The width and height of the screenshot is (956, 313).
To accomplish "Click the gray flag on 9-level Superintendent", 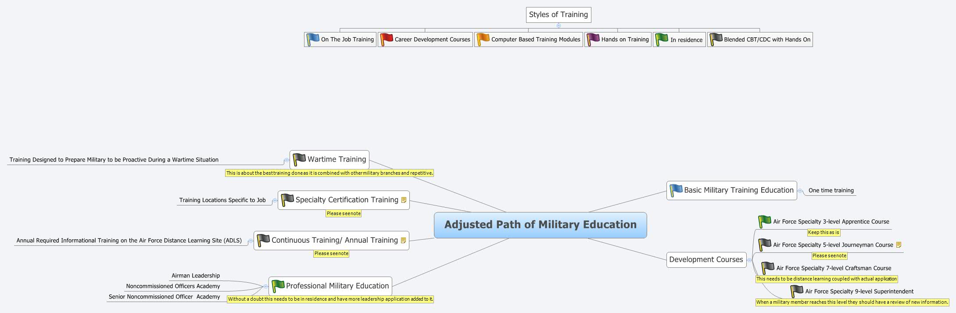I will [x=797, y=291].
